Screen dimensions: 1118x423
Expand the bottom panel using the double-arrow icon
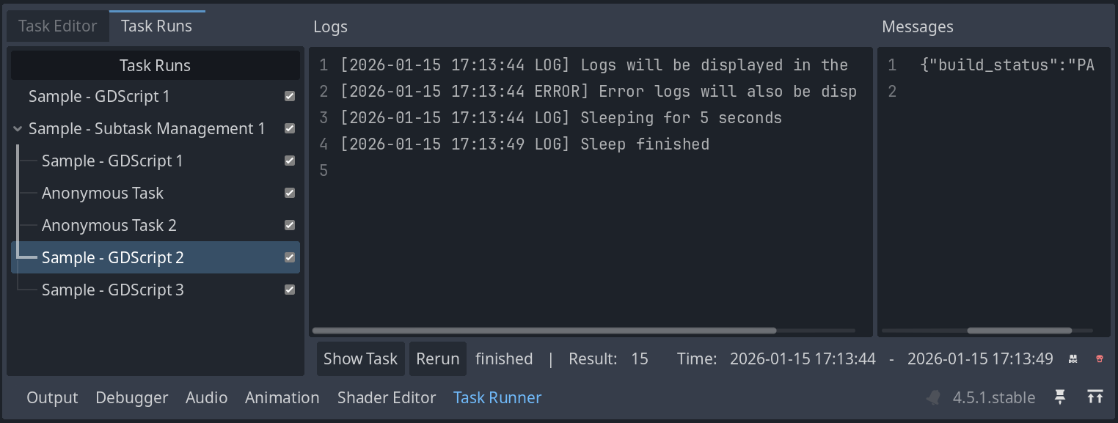pos(1096,397)
